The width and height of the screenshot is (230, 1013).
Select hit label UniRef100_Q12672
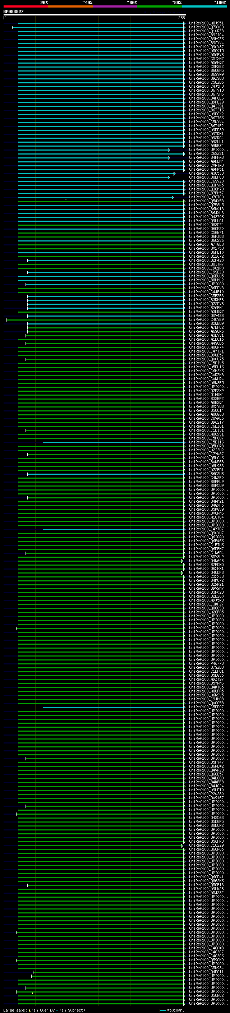point(206,257)
